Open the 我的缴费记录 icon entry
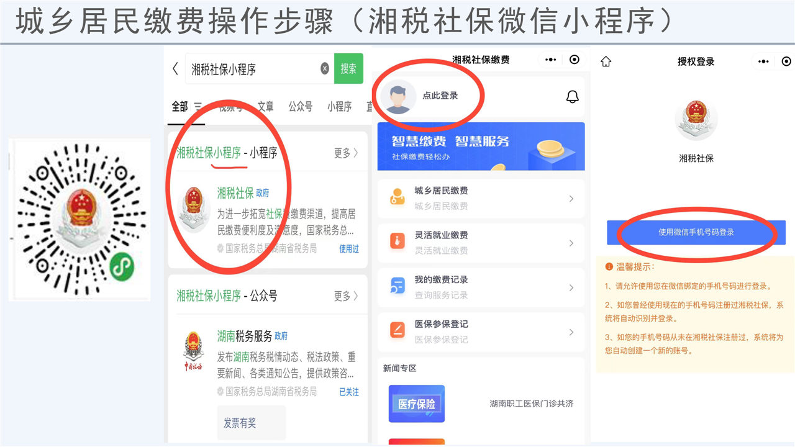795x447 pixels. coord(397,287)
